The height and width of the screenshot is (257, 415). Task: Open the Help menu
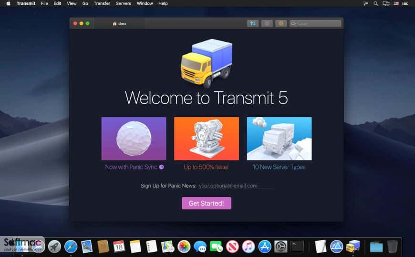[163, 3]
